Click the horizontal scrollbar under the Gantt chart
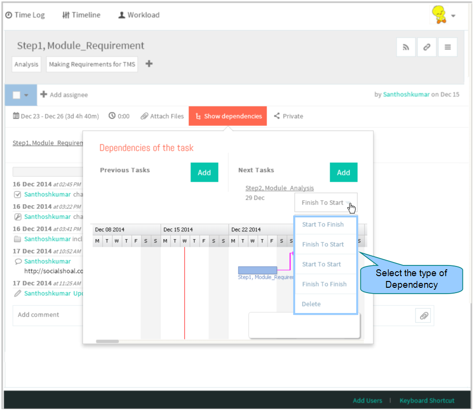The width and height of the screenshot is (474, 412). click(107, 341)
